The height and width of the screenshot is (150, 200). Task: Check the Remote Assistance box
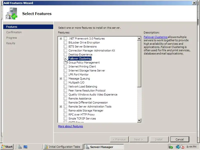[x=65, y=98]
